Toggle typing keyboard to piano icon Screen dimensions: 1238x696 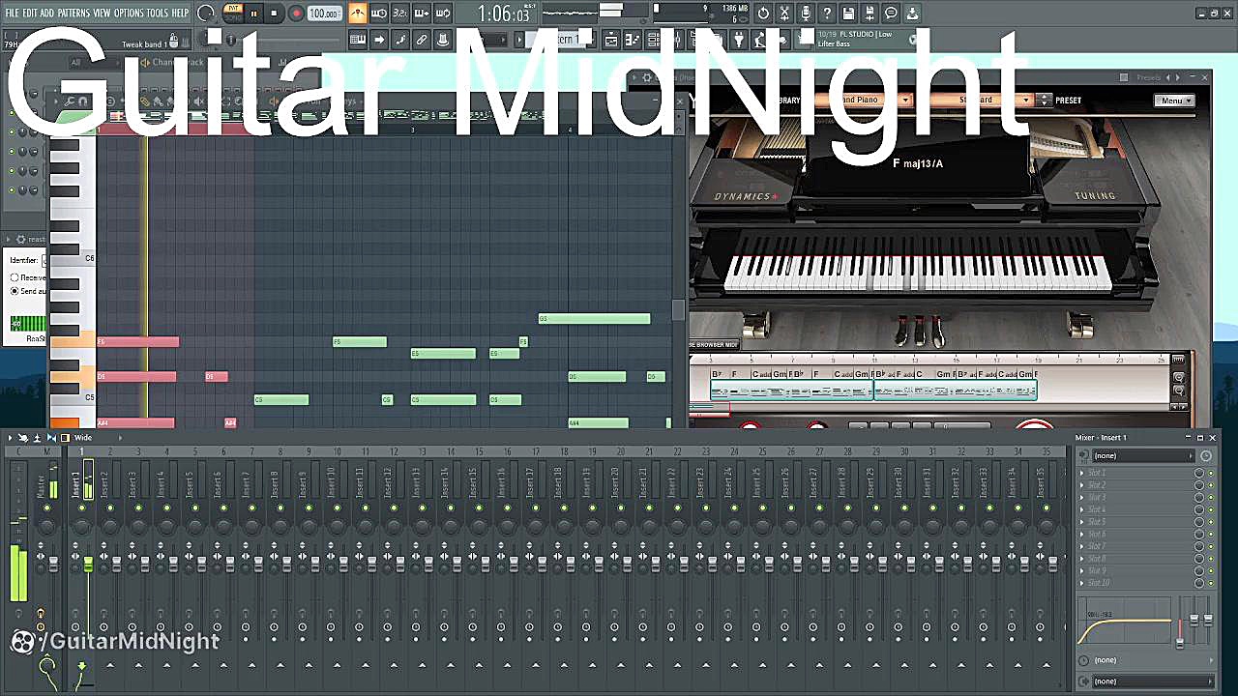point(358,40)
